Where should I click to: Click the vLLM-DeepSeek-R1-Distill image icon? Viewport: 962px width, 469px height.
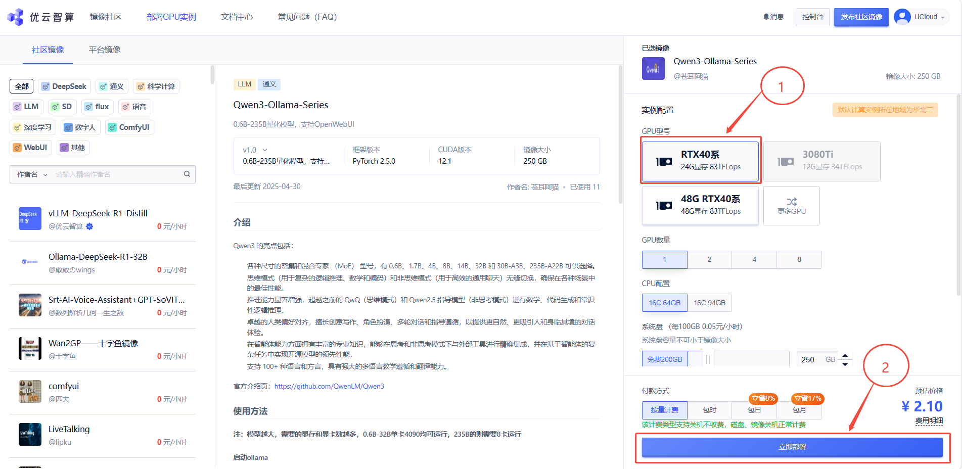click(30, 218)
